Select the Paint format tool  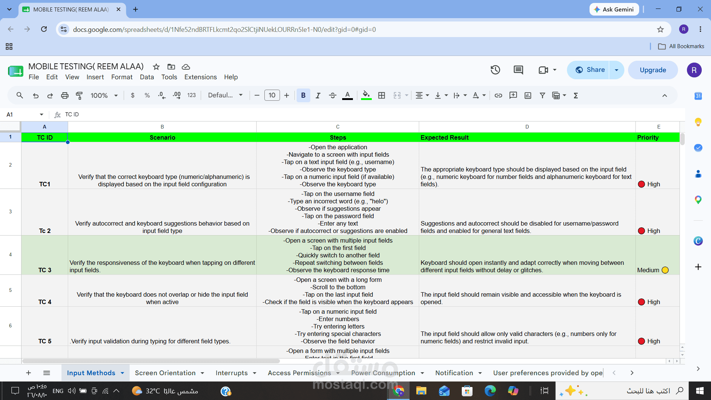79,96
